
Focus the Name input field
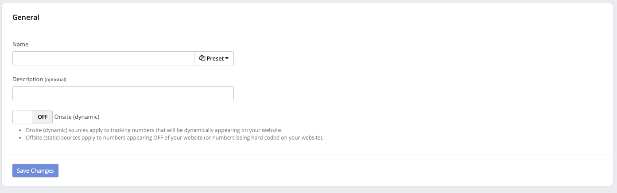103,58
